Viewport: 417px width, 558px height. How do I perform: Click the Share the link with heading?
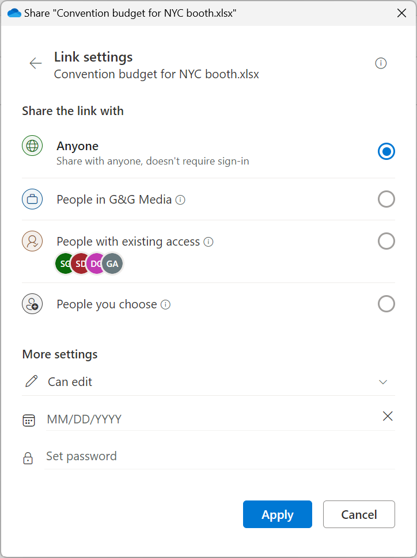(73, 111)
